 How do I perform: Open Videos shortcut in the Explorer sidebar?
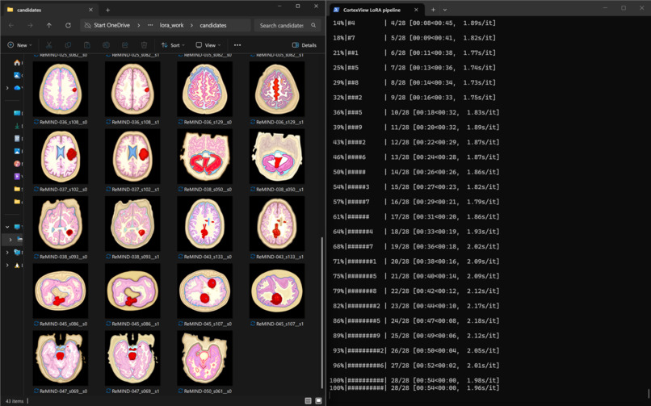pos(17,176)
